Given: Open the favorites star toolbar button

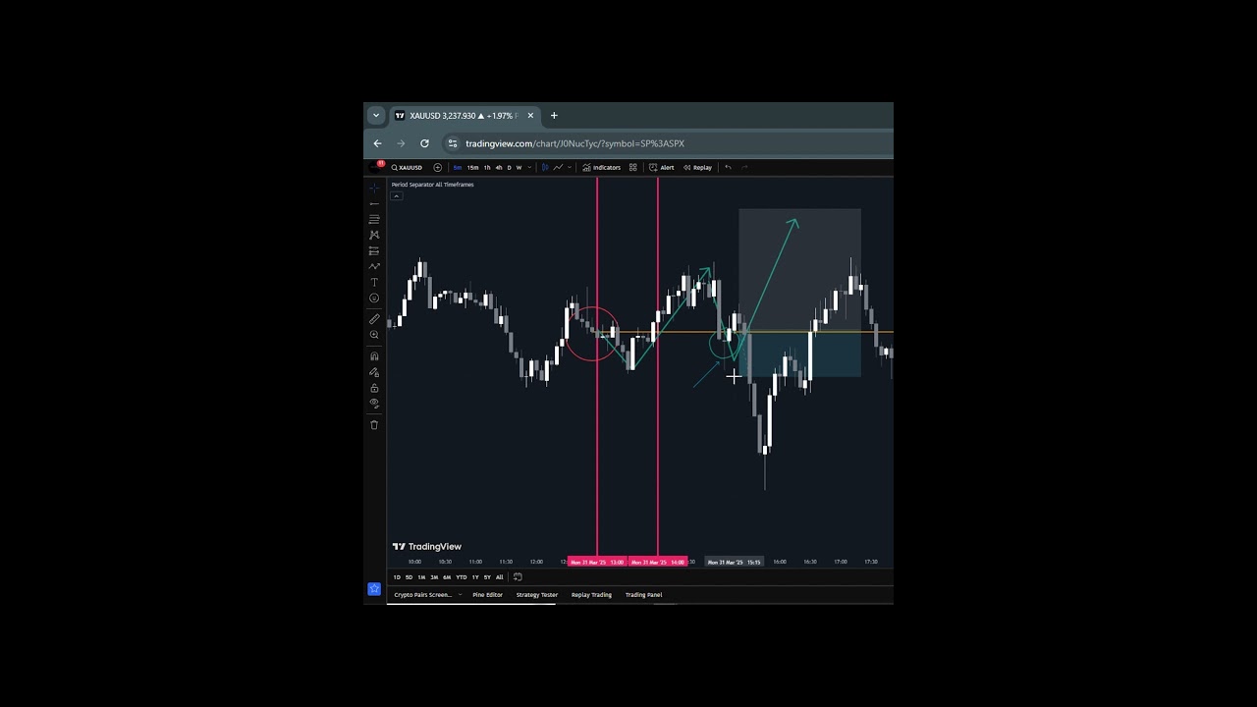Looking at the screenshot, I should pos(374,588).
